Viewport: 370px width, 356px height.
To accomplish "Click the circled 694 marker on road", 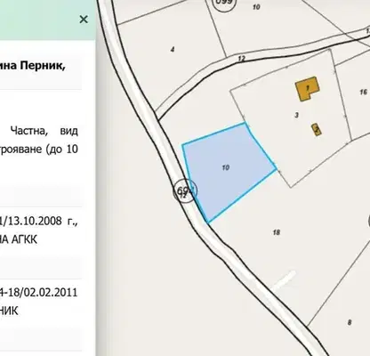I will click(185, 190).
